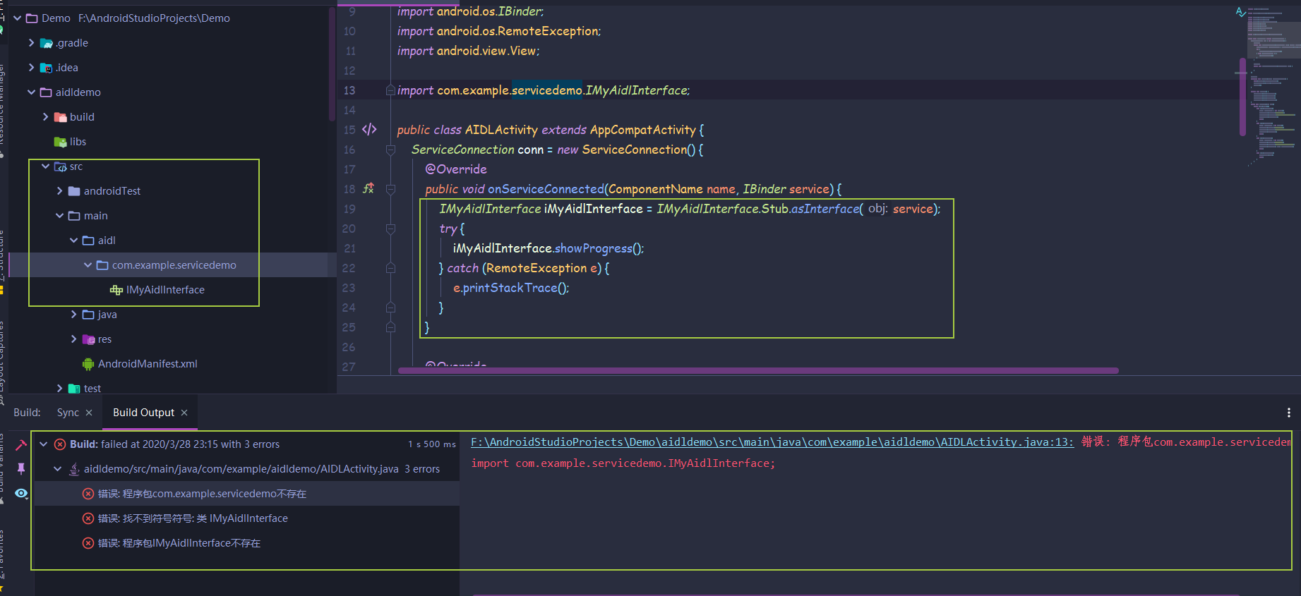Collapse the src folder
1301x596 pixels.
45,166
